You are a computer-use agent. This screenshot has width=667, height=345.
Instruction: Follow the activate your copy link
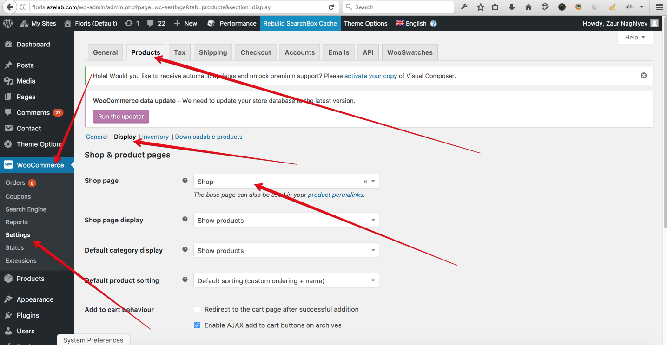coord(370,76)
